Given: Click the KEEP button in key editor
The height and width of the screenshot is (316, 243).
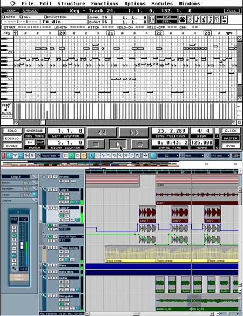Looking at the screenshot, I should pyautogui.click(x=11, y=11).
